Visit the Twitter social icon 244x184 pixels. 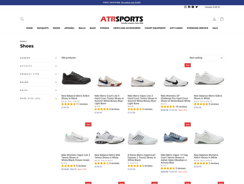[196, 7]
